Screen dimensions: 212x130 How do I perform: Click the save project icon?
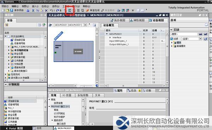click(x=12, y=10)
